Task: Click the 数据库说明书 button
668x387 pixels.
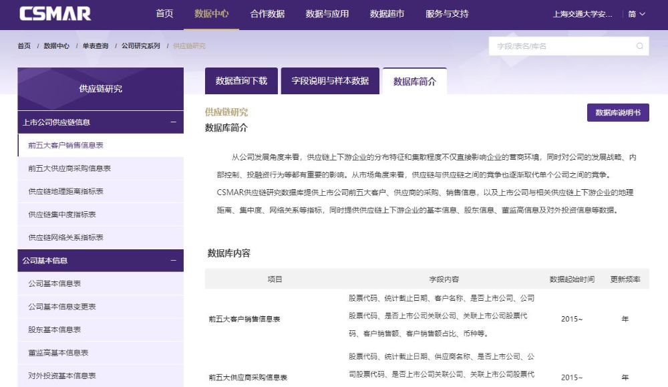Action: 618,112
